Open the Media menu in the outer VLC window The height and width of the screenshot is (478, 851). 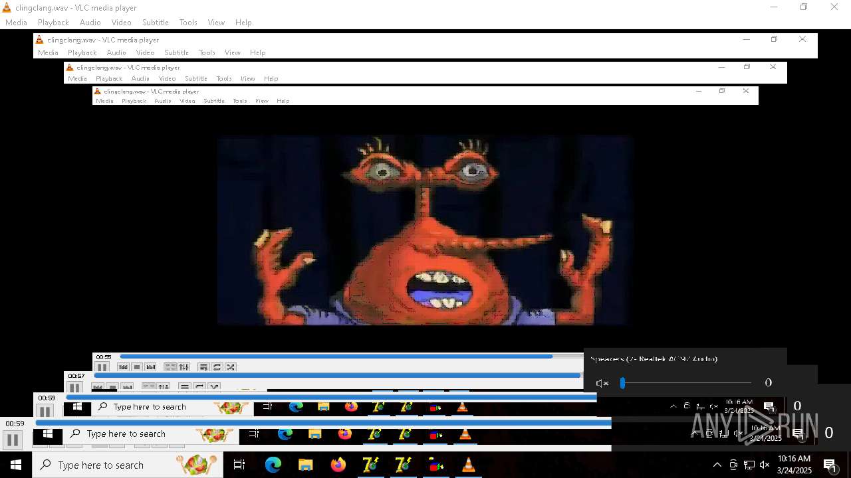[16, 23]
